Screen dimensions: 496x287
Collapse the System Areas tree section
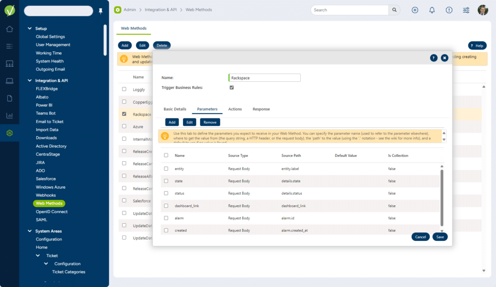click(x=30, y=231)
